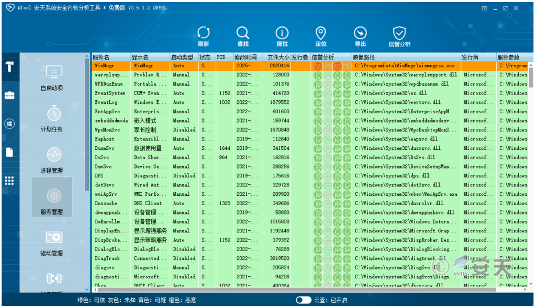Click the 定位 locate icon
Image resolution: width=536 pixels, height=308 pixels.
pos(321,35)
